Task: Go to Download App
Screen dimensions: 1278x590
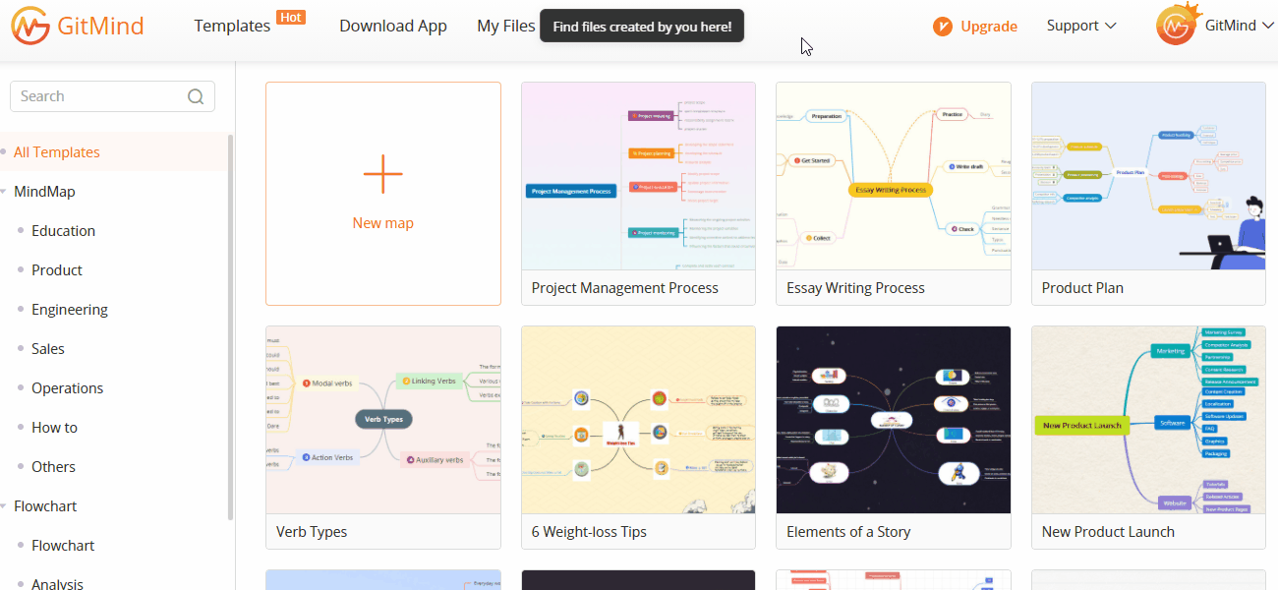Action: tap(393, 27)
